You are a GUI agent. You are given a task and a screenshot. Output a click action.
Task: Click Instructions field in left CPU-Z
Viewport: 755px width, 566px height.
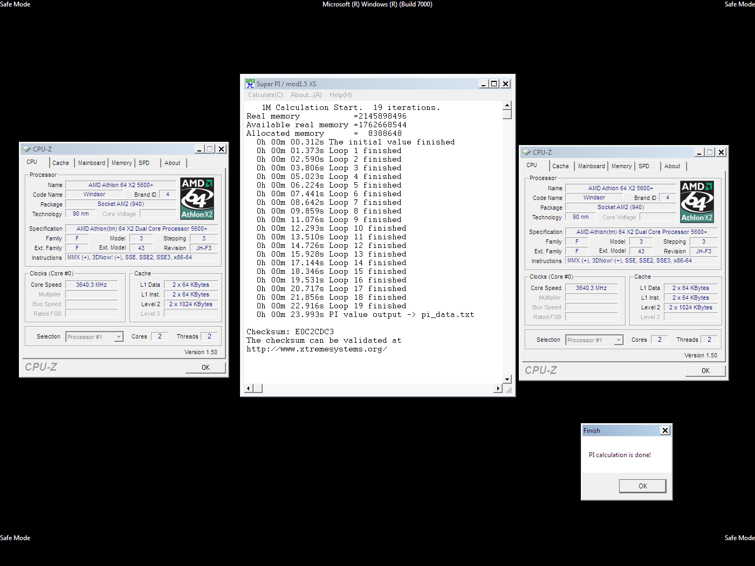click(142, 257)
